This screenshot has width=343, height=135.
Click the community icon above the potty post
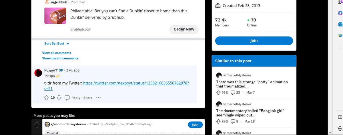pyautogui.click(x=219, y=75)
